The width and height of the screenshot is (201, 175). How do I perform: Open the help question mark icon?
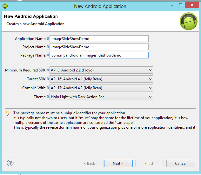[x=10, y=163]
